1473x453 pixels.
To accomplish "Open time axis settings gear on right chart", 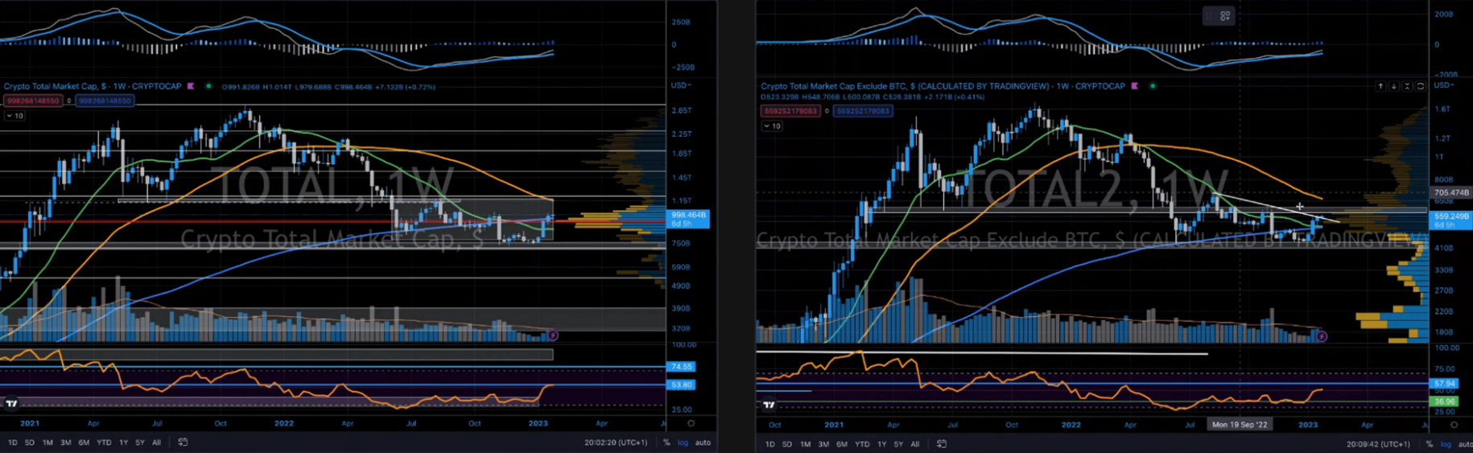I will [1454, 425].
